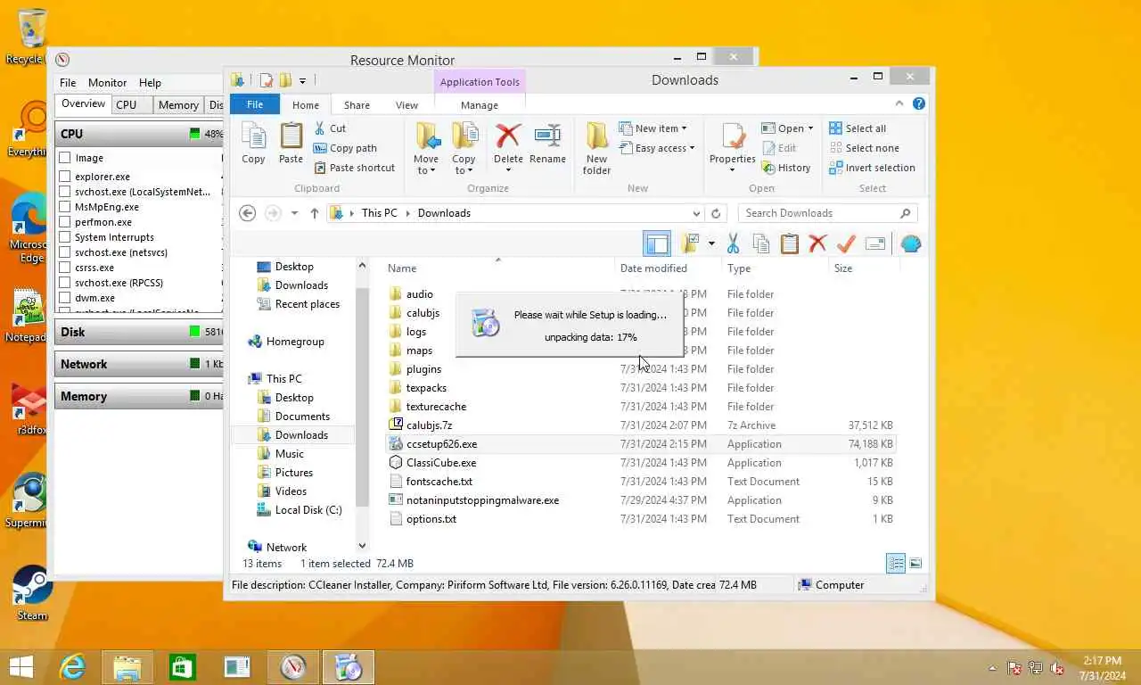Open Internet Explorer from taskbar
This screenshot has width=1141, height=685.
click(71, 666)
